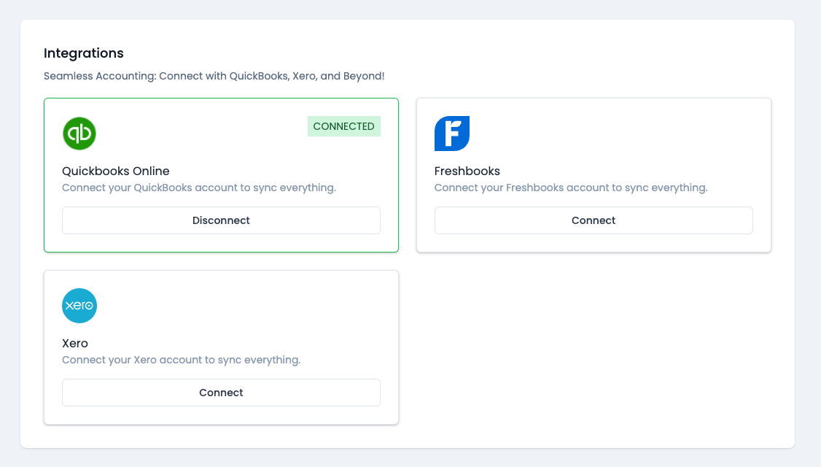Click the 'Seamless Accounting' subtitle text
The image size is (821, 467).
214,76
